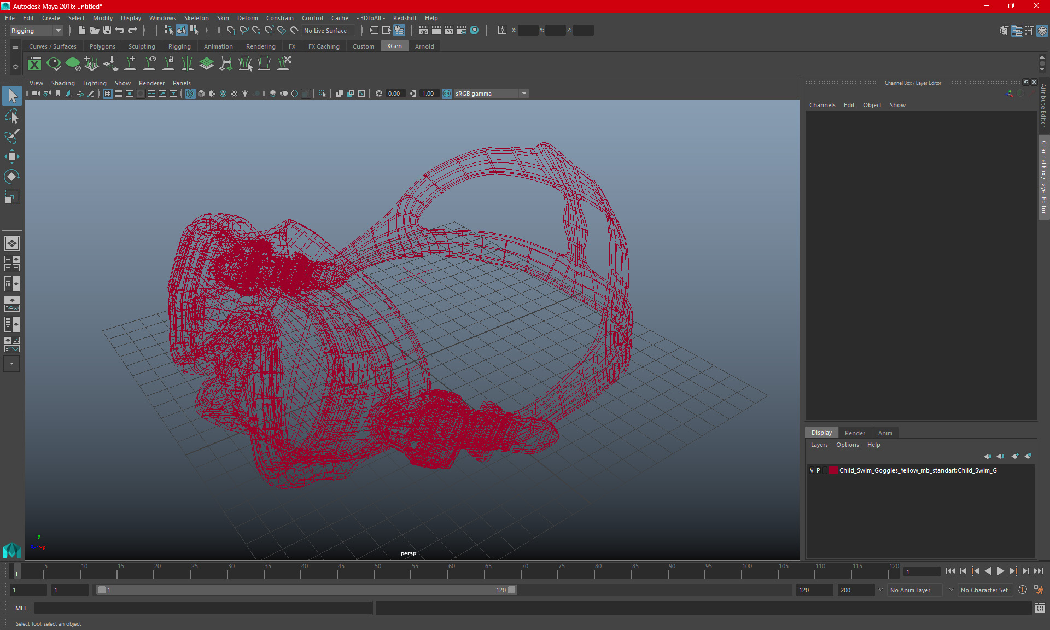The image size is (1050, 630).
Task: Click the range slider bar handle at 120
Action: click(x=512, y=590)
